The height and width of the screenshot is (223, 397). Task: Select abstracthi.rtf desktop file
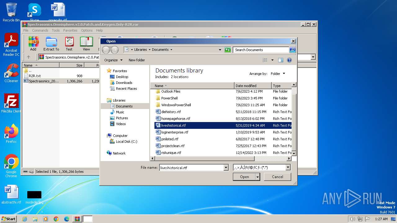tap(11, 195)
